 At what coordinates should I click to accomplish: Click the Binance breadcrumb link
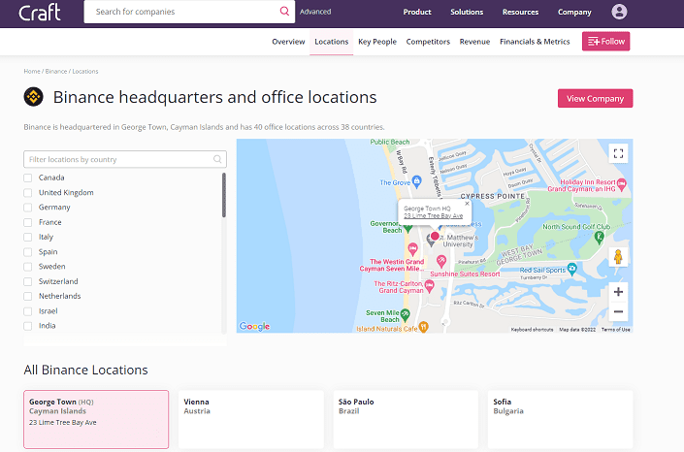tap(56, 71)
